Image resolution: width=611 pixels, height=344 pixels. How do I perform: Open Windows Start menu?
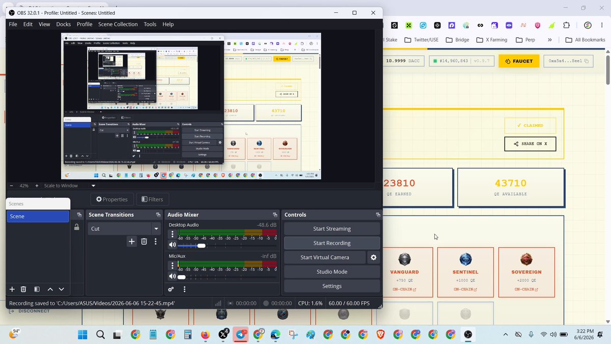click(x=83, y=334)
